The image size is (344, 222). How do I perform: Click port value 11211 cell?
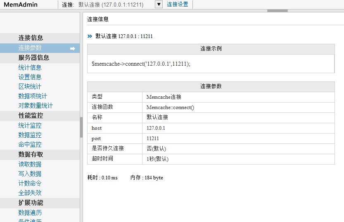238,138
